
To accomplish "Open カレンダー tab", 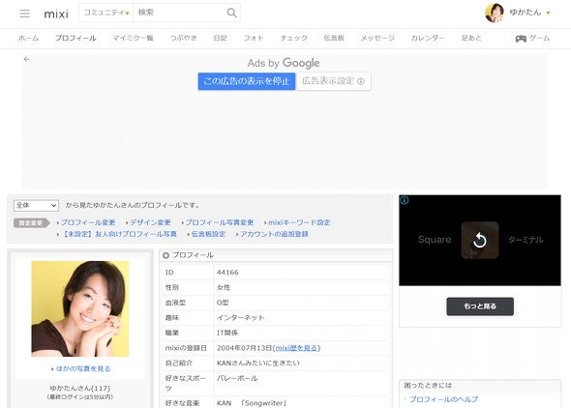I will (428, 38).
